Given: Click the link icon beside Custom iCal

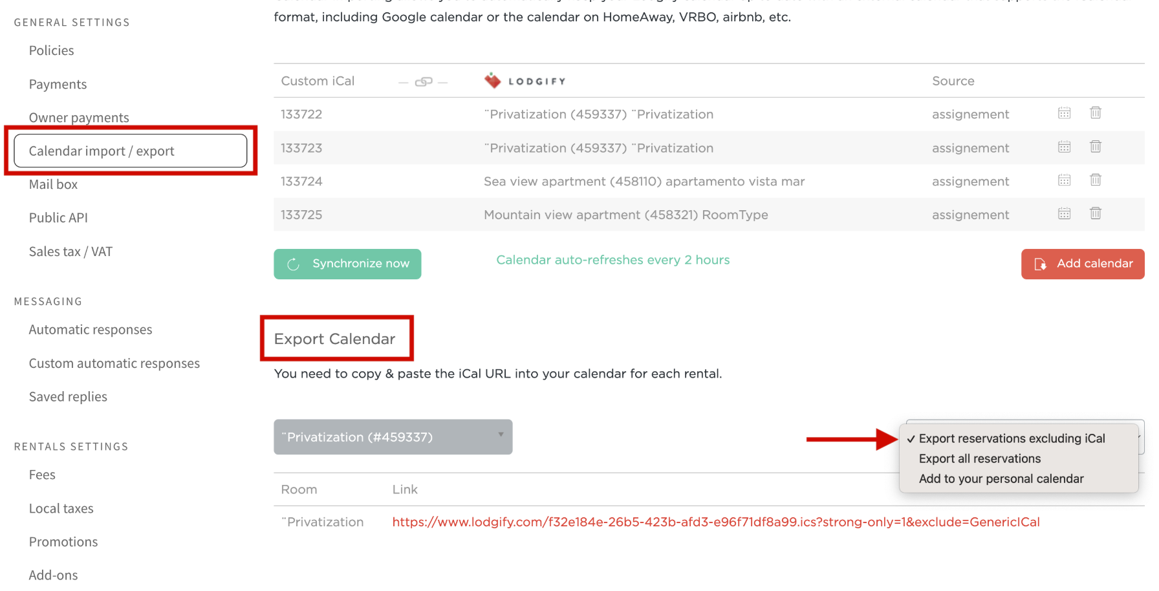Looking at the screenshot, I should tap(423, 81).
